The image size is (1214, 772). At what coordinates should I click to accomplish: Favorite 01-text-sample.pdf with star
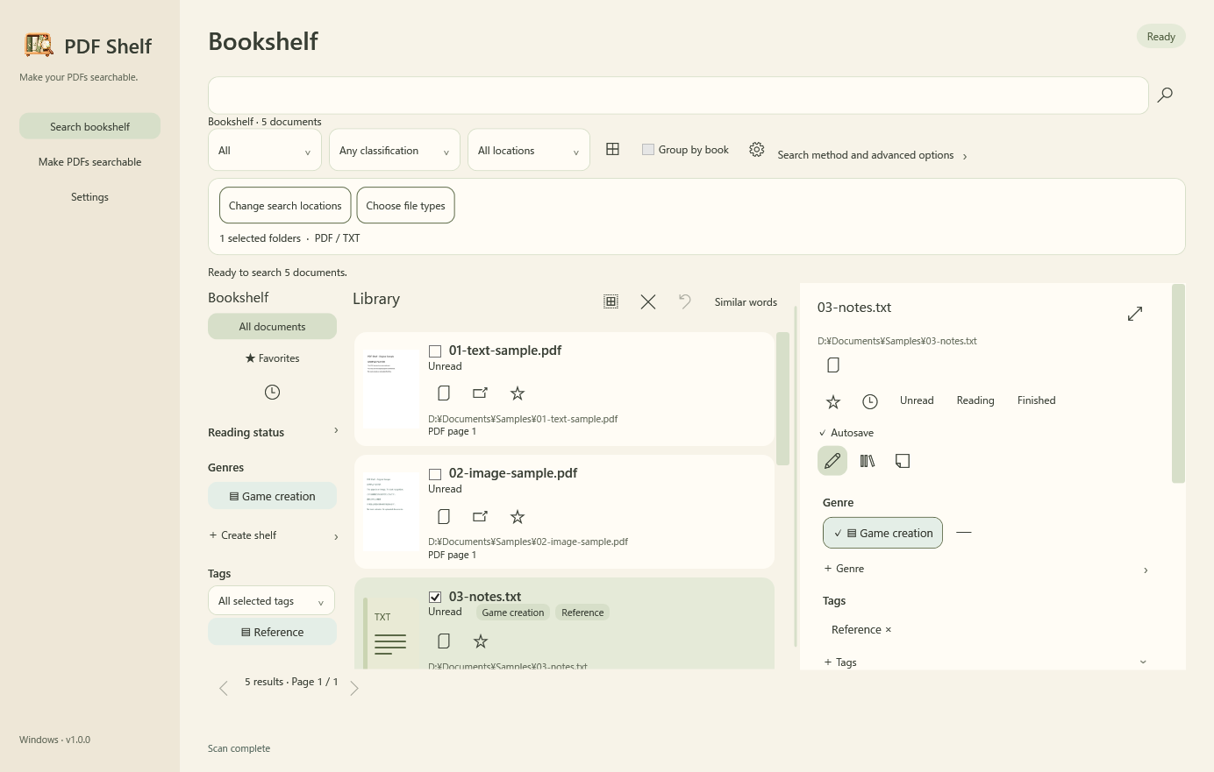518,393
